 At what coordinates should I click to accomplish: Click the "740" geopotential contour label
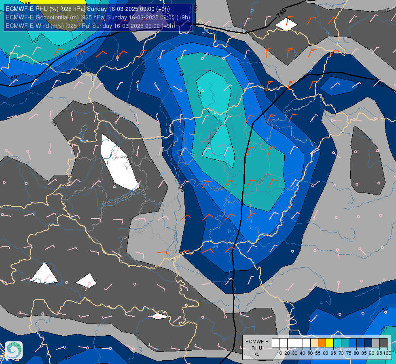(379, 83)
